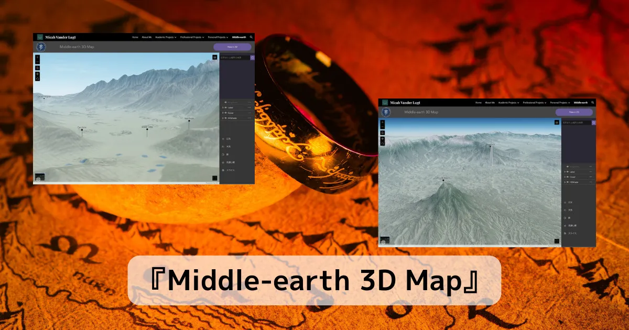Click the site search icon in right screenshot
Screen dimensions: 629x330
[592, 103]
